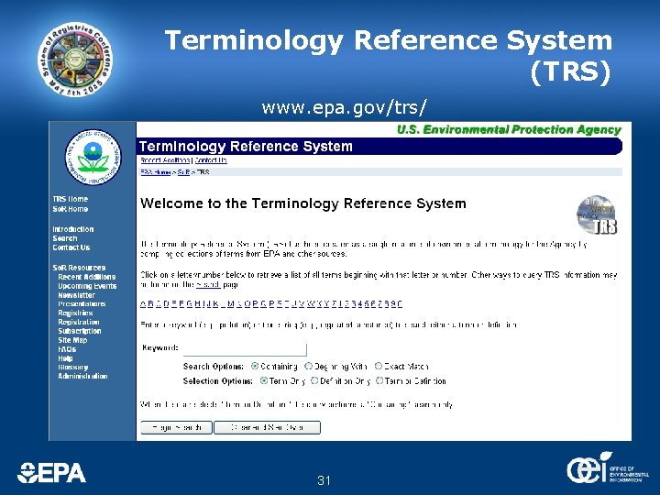Click slide number 31
The image size is (660, 495).
pos(324,480)
